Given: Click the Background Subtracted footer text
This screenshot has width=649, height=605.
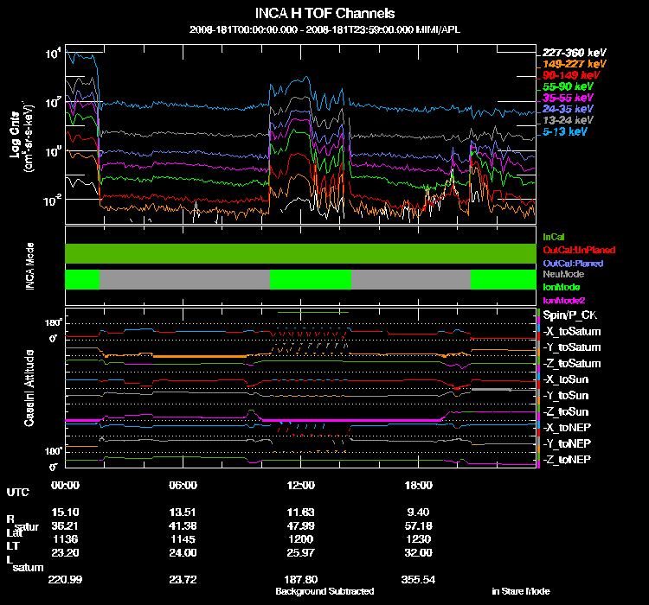Looking at the screenshot, I should click(x=324, y=591).
